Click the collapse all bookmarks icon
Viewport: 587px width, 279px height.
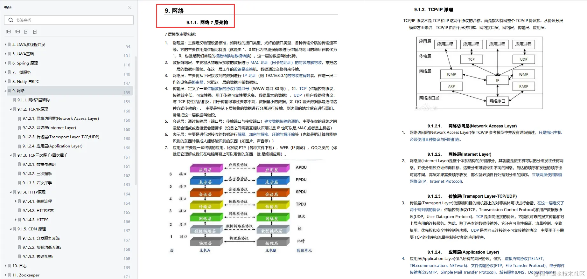17,32
